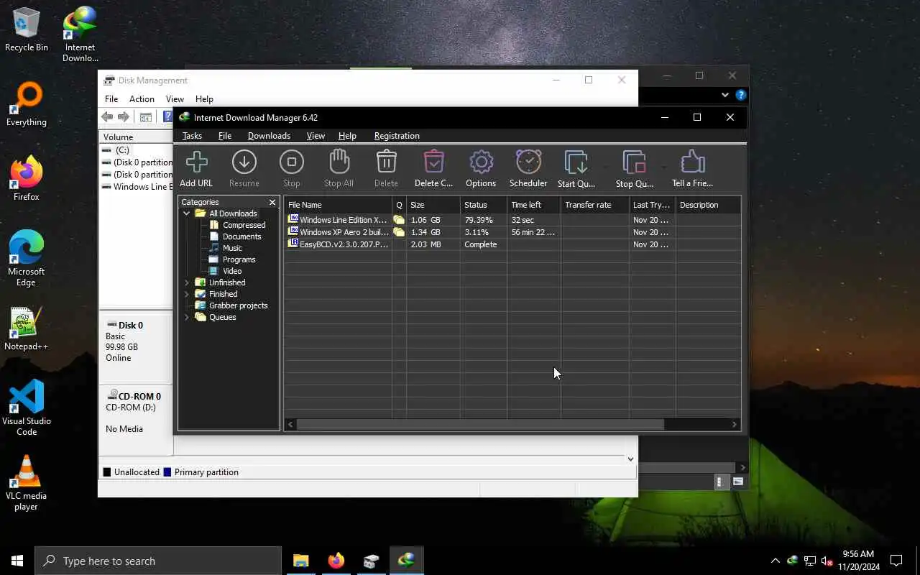Click right arrow of download list scrollbar
The image size is (920, 575).
pos(735,425)
